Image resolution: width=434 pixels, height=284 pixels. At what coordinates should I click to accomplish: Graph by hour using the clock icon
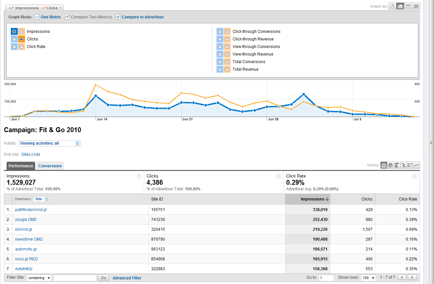392,6
